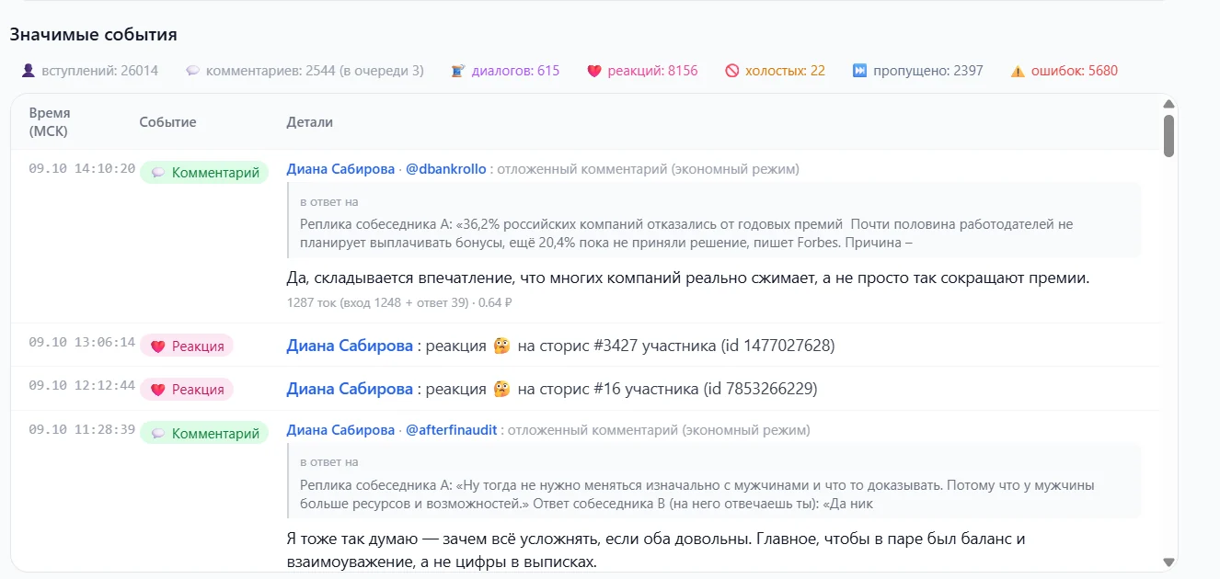Click quoted block about 36,2% российских компаний

(714, 221)
